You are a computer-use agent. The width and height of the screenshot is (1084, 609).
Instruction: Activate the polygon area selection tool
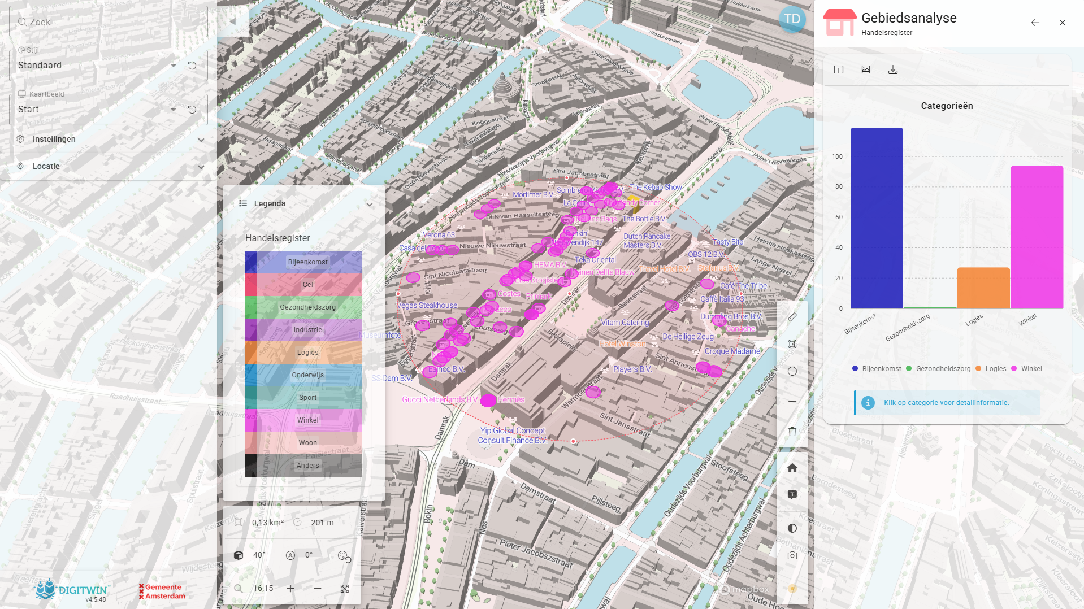792,344
